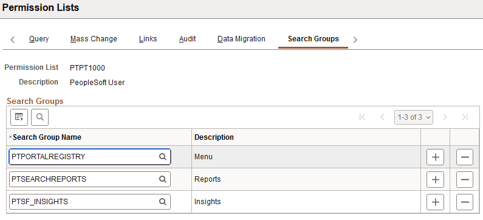483x220 pixels.
Task: Click the Description column header
Action: click(214, 137)
